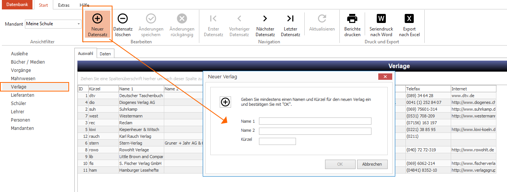The image size is (507, 192).
Task: Open Schüler in the sidebar
Action: pos(18,104)
